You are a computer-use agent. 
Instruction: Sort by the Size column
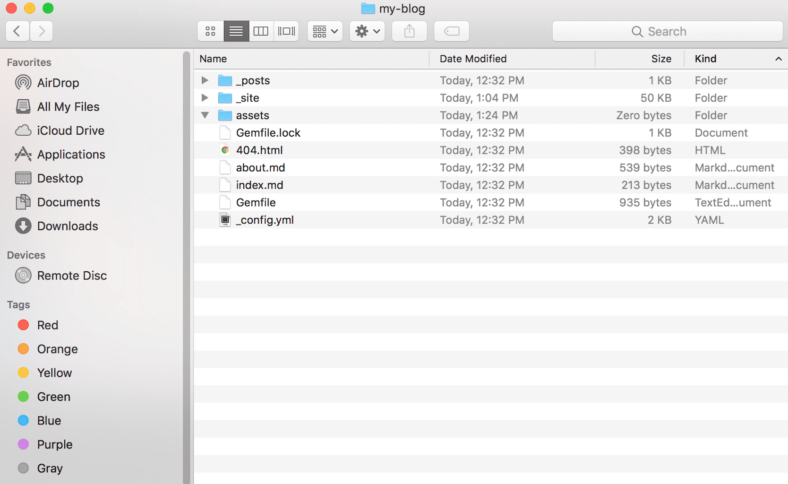(x=640, y=59)
